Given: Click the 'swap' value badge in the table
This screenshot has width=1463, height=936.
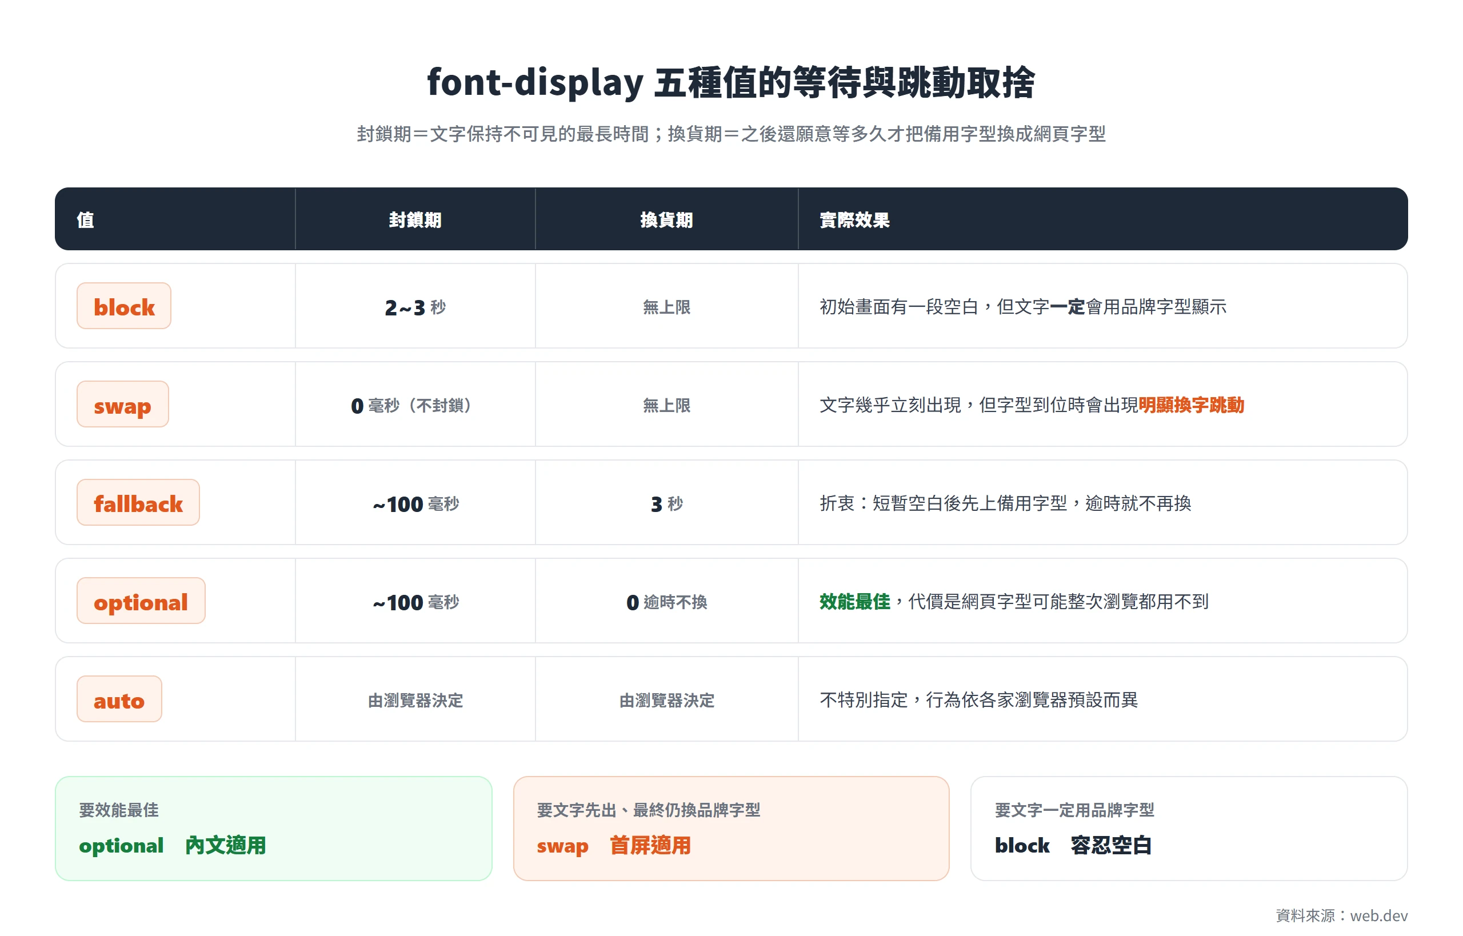Looking at the screenshot, I should 123,405.
